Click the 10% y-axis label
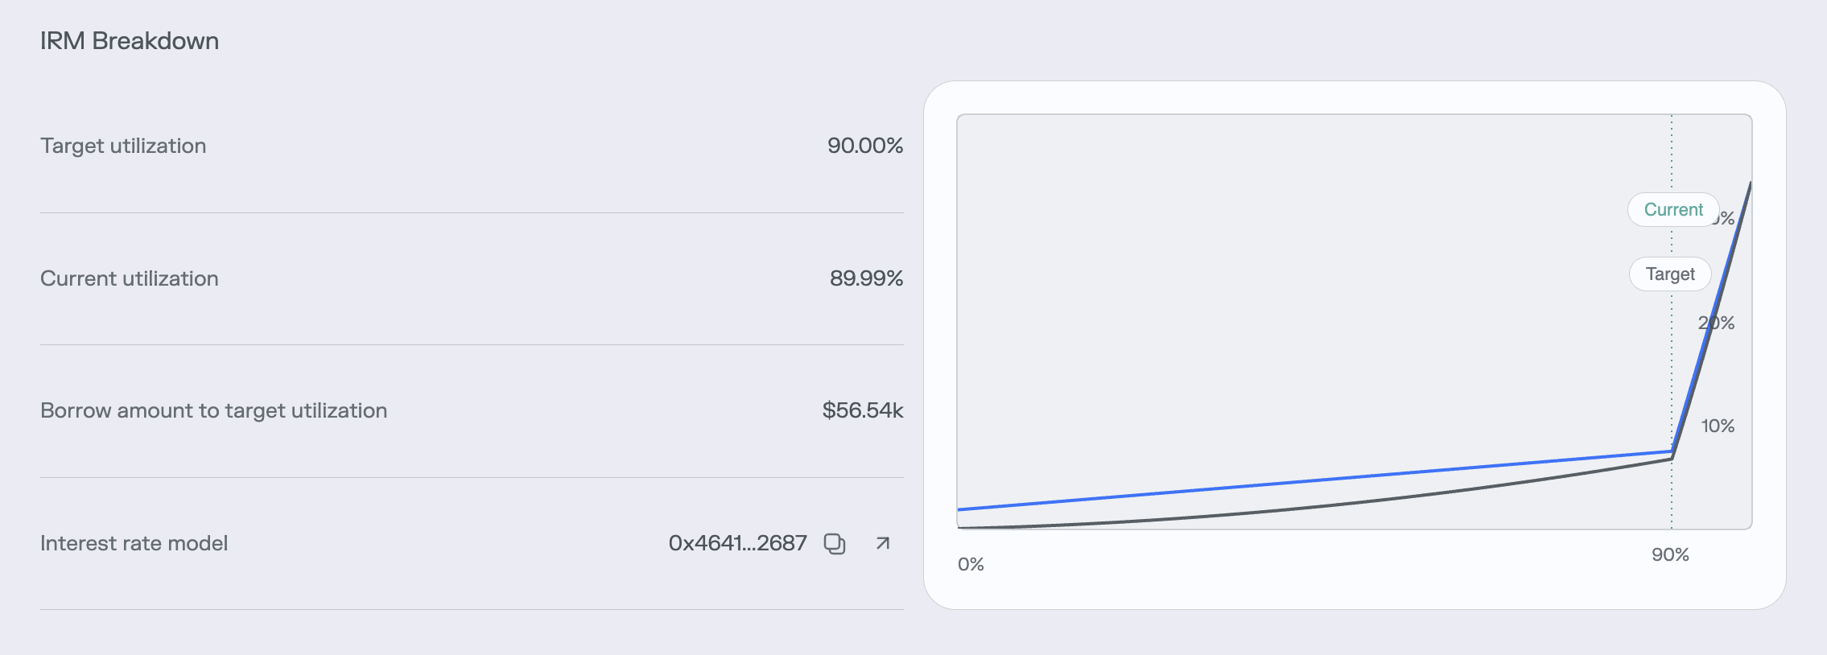 coord(1718,426)
